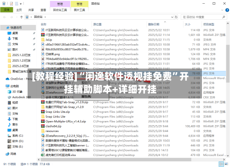Screen dimensions: 230x167
Task: Click date cell 2025/6/4 10:12
Action: (x=158, y=155)
